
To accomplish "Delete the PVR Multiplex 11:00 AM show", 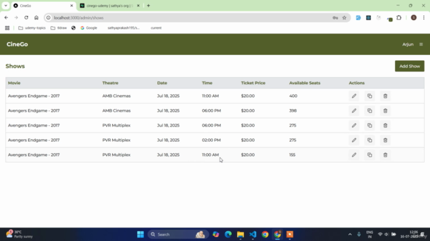I will coord(385,155).
